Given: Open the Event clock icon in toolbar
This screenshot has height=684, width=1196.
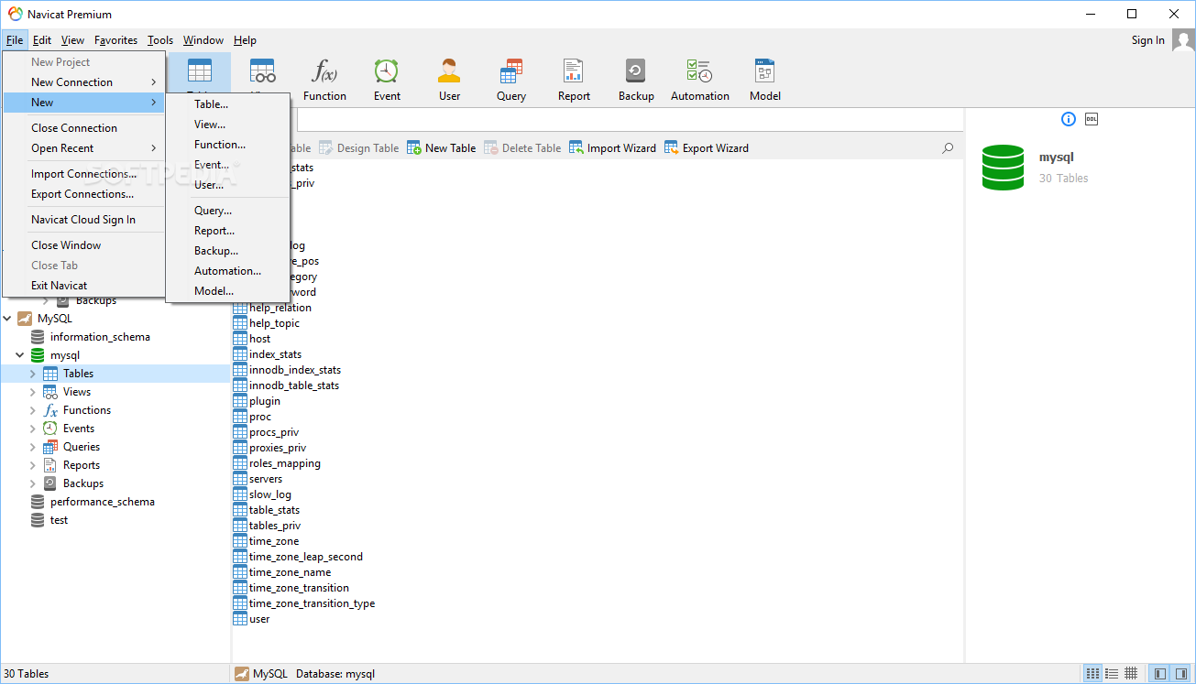Looking at the screenshot, I should (x=387, y=71).
